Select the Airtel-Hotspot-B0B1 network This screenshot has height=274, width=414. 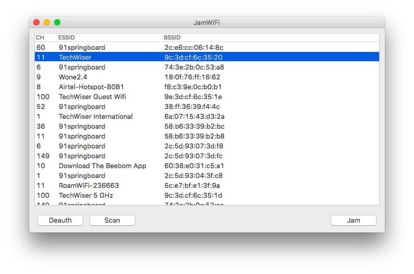pos(207,87)
